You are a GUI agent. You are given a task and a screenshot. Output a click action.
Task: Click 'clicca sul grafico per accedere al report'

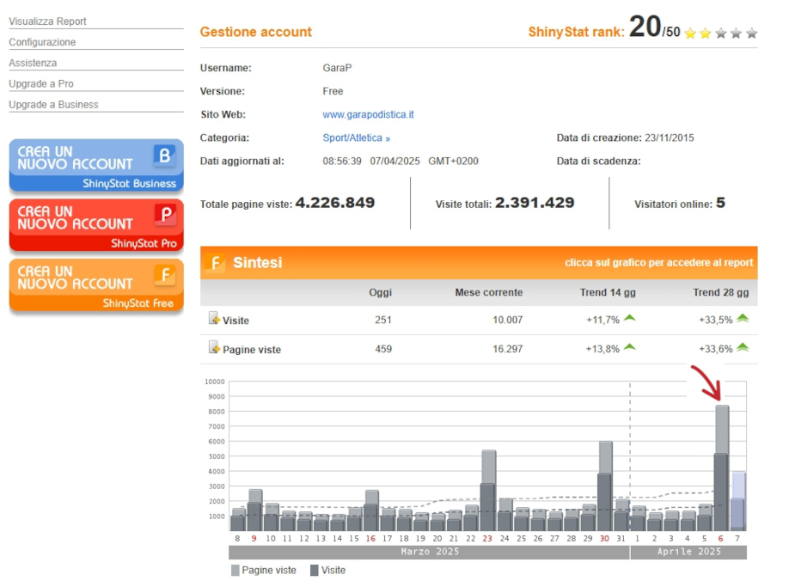[x=658, y=263]
